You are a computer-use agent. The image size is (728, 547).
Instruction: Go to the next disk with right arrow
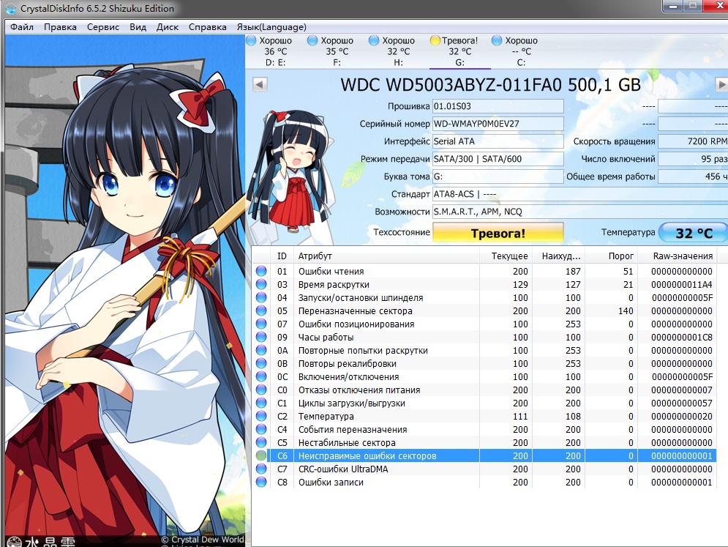[721, 85]
